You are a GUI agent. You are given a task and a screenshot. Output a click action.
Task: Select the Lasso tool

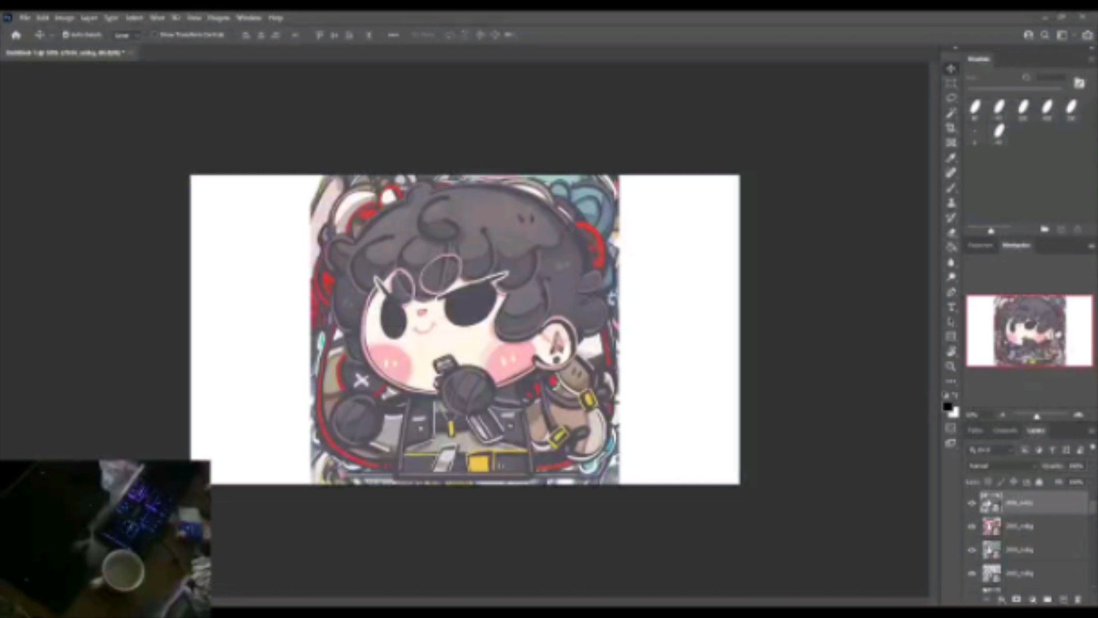coord(951,98)
